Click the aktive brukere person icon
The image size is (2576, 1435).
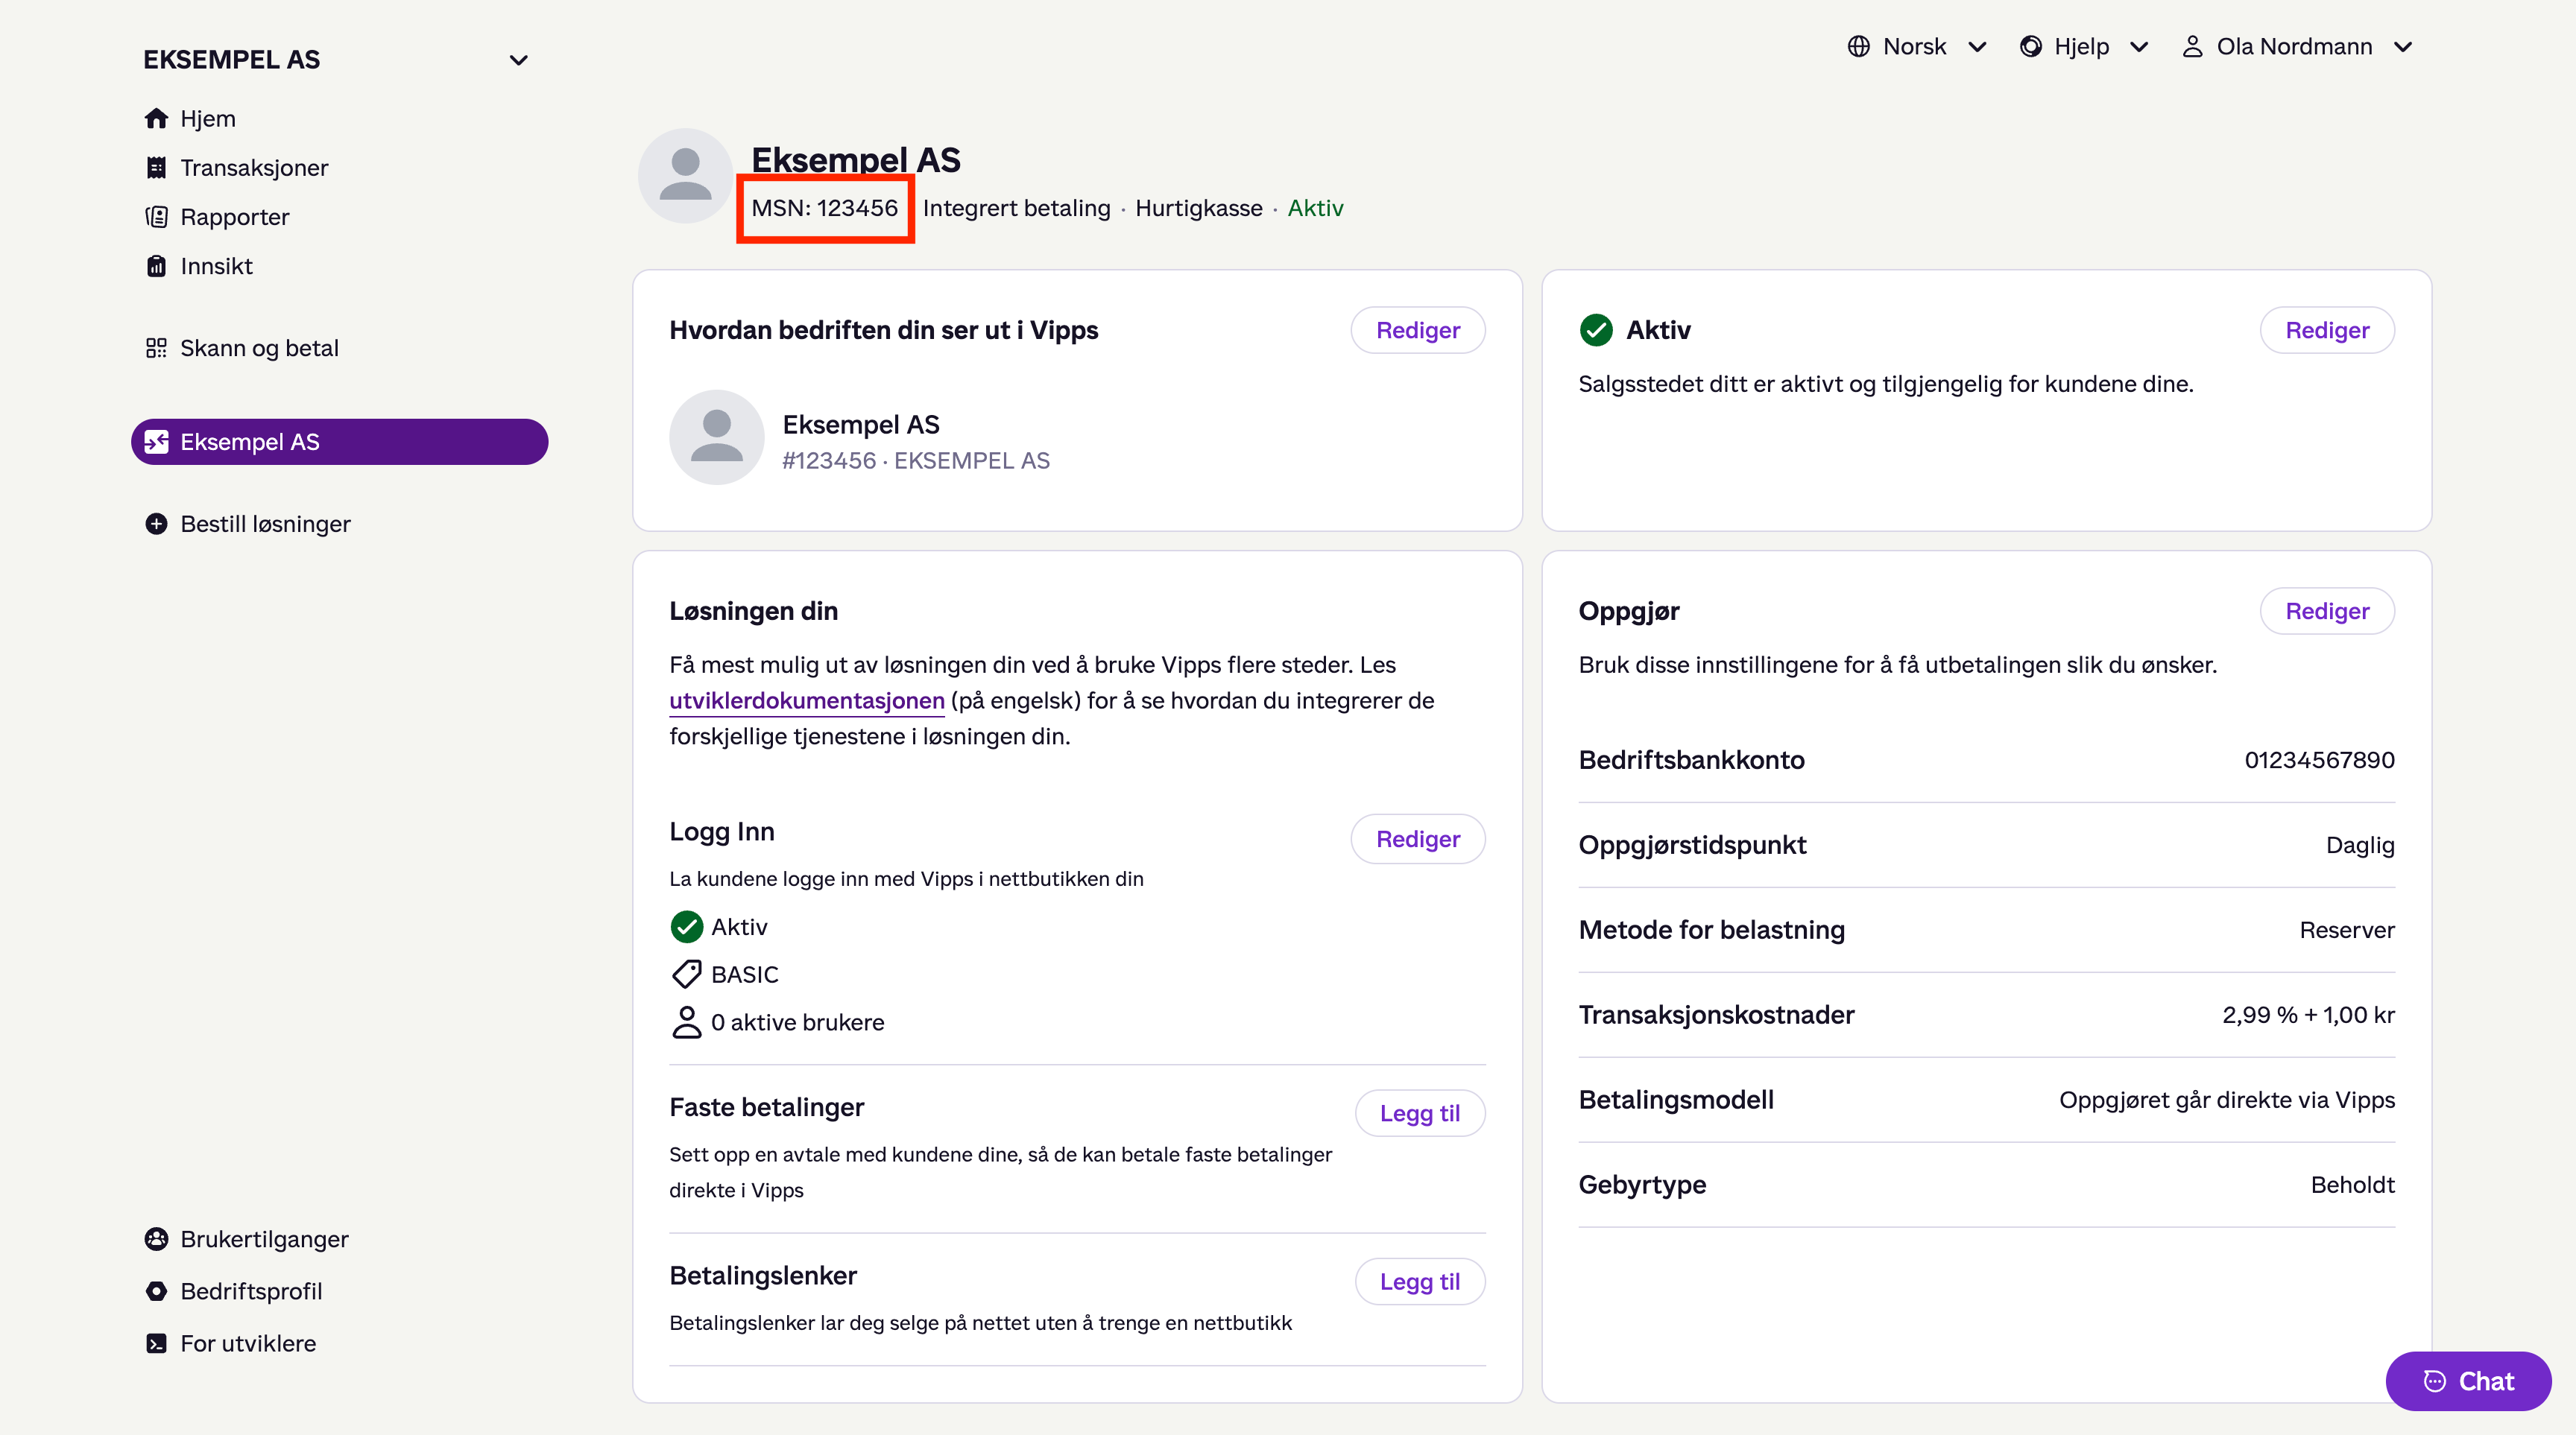point(686,1022)
